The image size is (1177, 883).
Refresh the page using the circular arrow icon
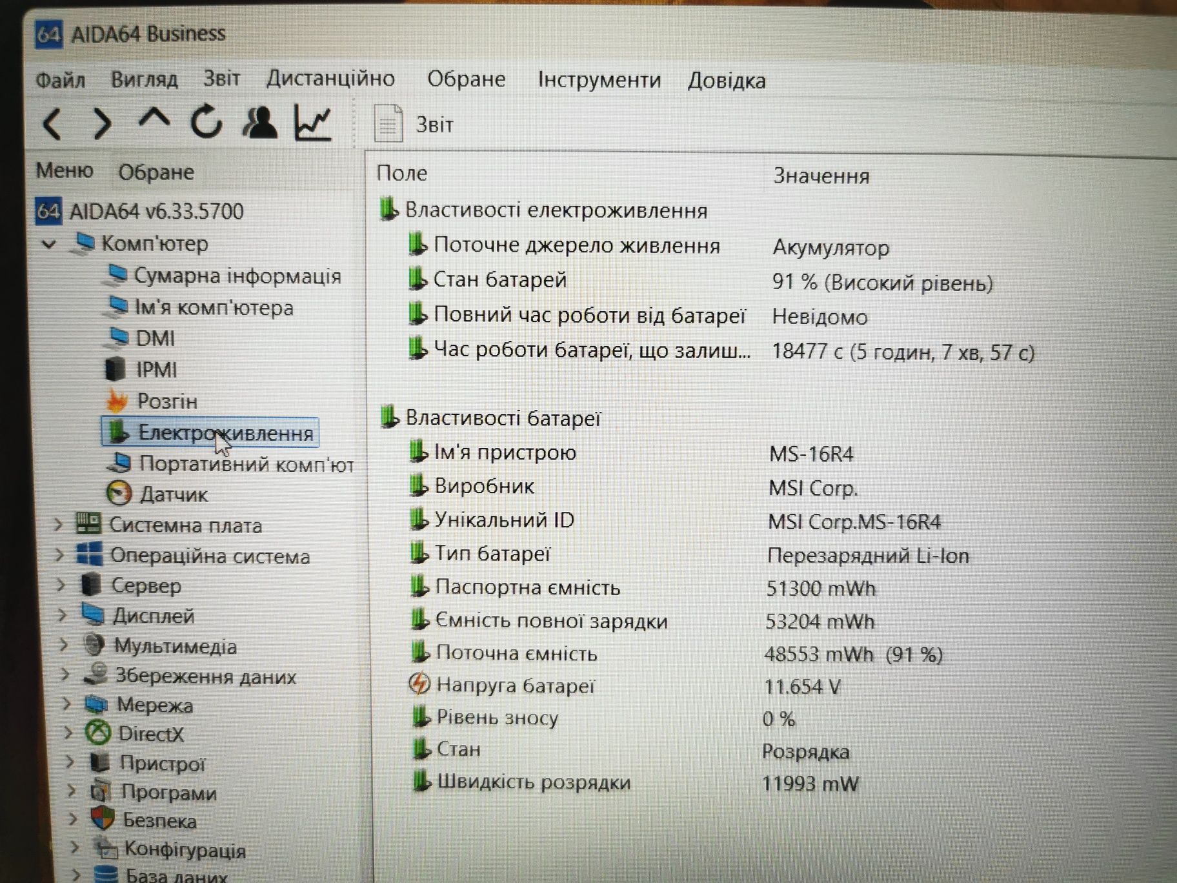(x=206, y=121)
